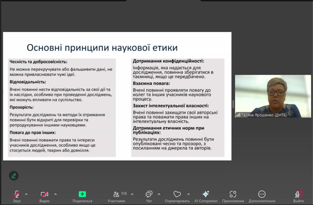Viewport: 313px width, 205px height.
Task: Click the Отреагировать heart reaction icon
Action: [x=177, y=194]
